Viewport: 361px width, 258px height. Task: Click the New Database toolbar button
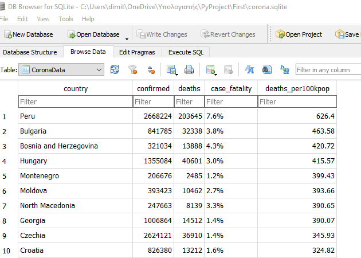pyautogui.click(x=29, y=34)
